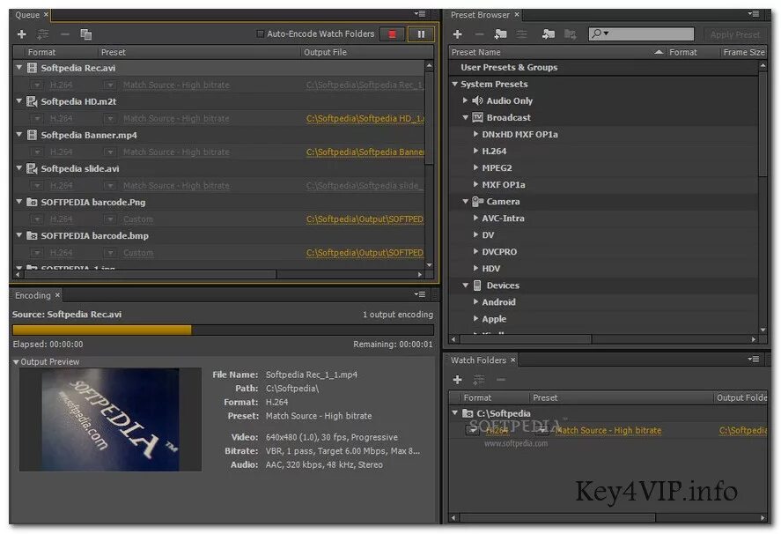Click watch folder Match Source preset link

point(608,430)
